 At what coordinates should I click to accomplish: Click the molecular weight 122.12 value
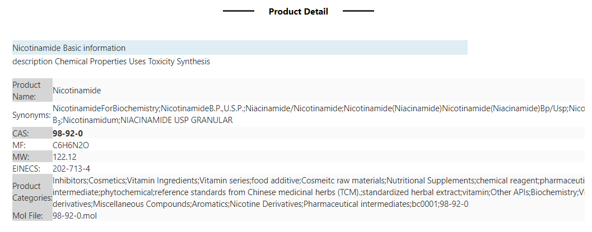click(x=64, y=157)
